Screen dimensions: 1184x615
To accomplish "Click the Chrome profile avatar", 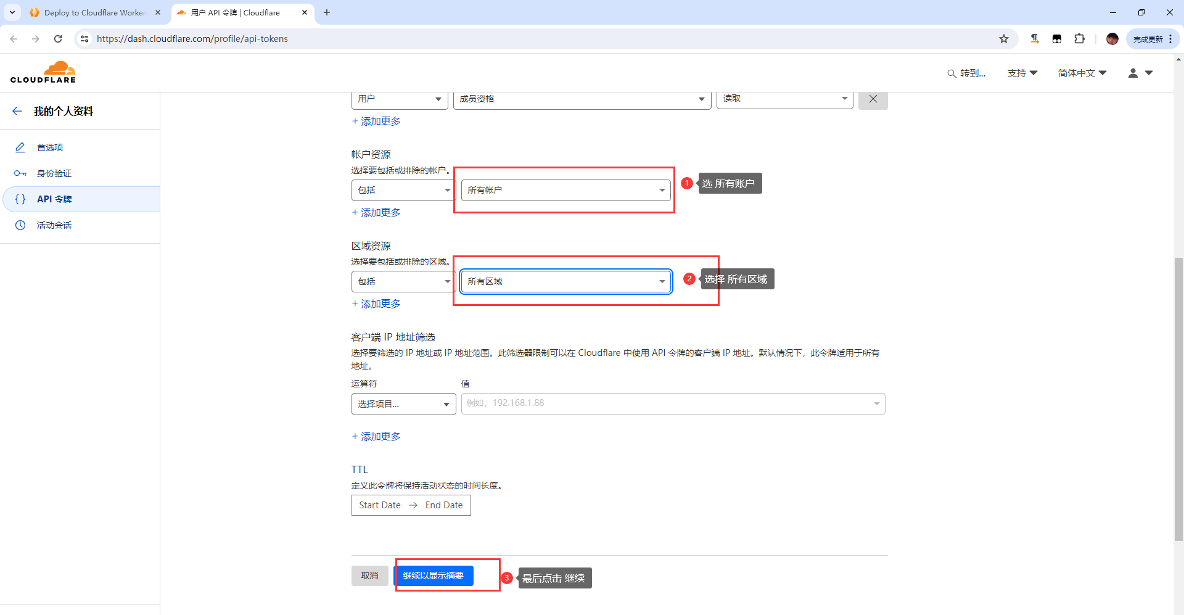I will coord(1112,39).
